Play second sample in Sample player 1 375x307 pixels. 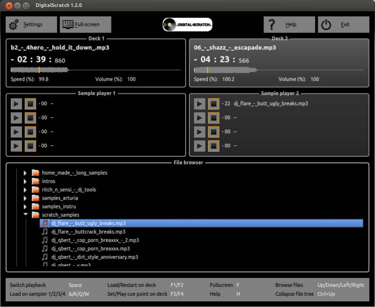[x=16, y=118]
